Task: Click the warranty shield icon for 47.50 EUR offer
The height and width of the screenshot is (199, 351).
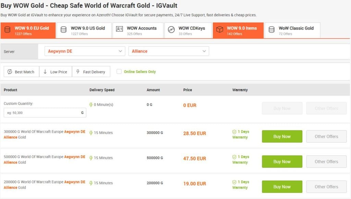Action: [234, 157]
